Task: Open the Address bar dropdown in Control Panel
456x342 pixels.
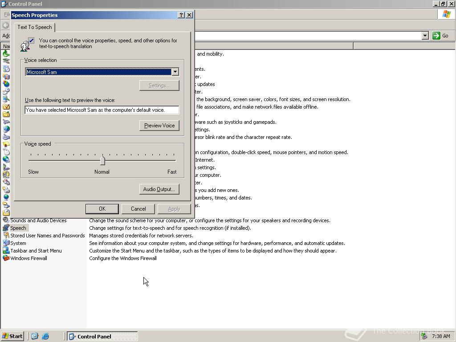Action: coord(425,36)
